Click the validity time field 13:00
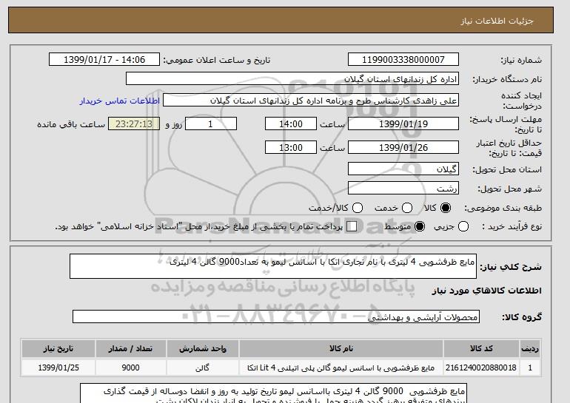The width and height of the screenshot is (570, 403). coord(291,147)
